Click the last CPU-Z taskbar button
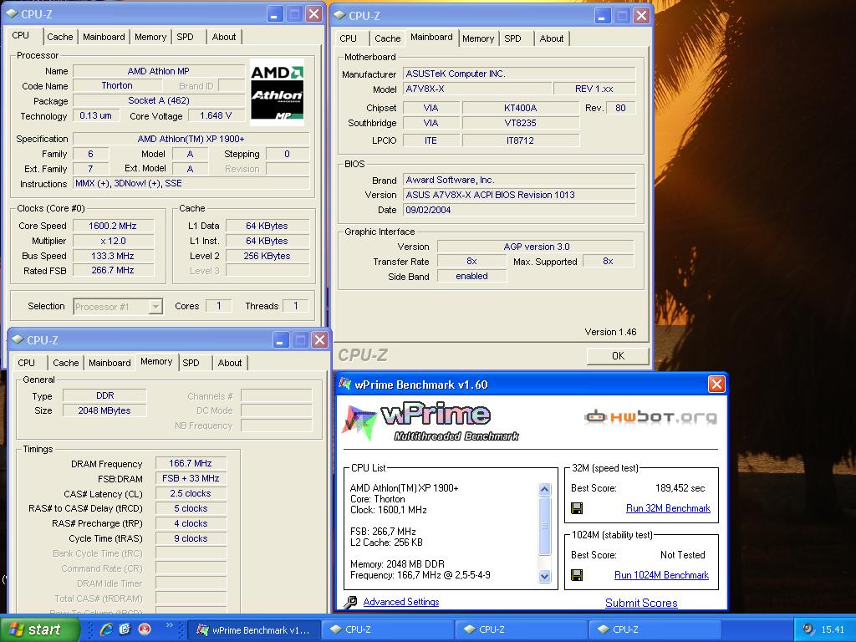The image size is (856, 642). [654, 630]
